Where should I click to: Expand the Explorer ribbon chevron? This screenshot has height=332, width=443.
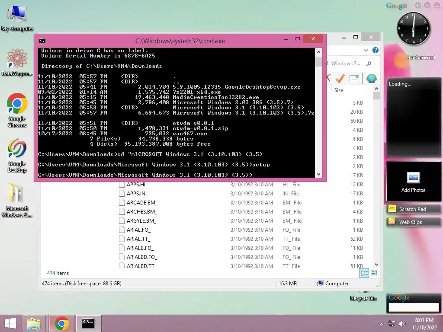[366, 50]
